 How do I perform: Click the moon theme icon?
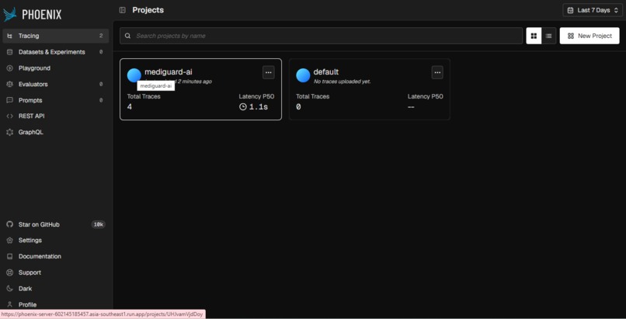10,288
